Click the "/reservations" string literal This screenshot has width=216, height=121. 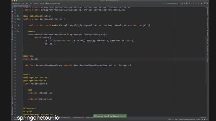coord(62,41)
